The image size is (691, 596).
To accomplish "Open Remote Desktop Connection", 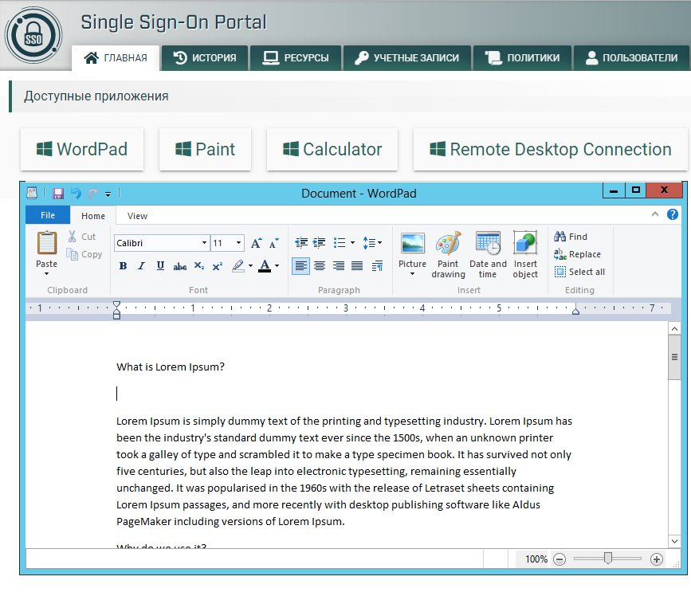I will (x=550, y=149).
